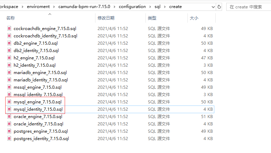Viewport: 271px width, 153px height.
Task: Click the date of postgres_identity_7.15.0.sql
Action: 113,138
